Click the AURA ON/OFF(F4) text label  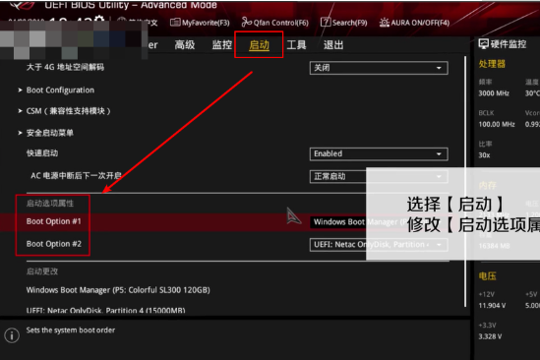[x=420, y=23]
